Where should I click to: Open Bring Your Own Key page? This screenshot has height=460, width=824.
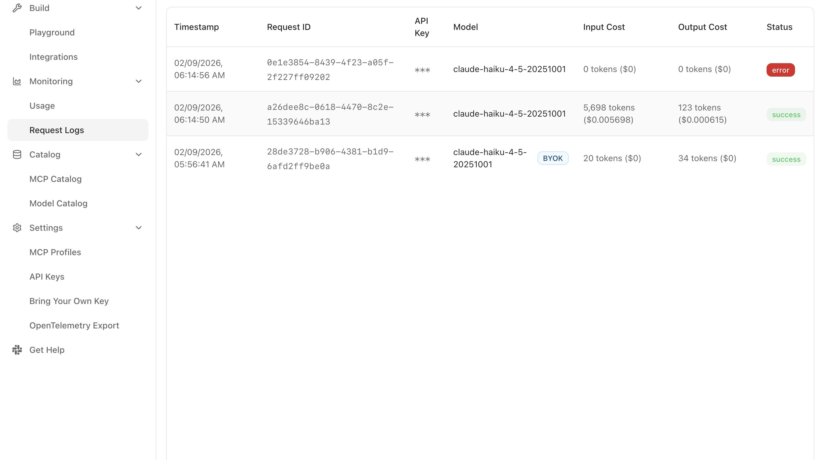pos(69,301)
